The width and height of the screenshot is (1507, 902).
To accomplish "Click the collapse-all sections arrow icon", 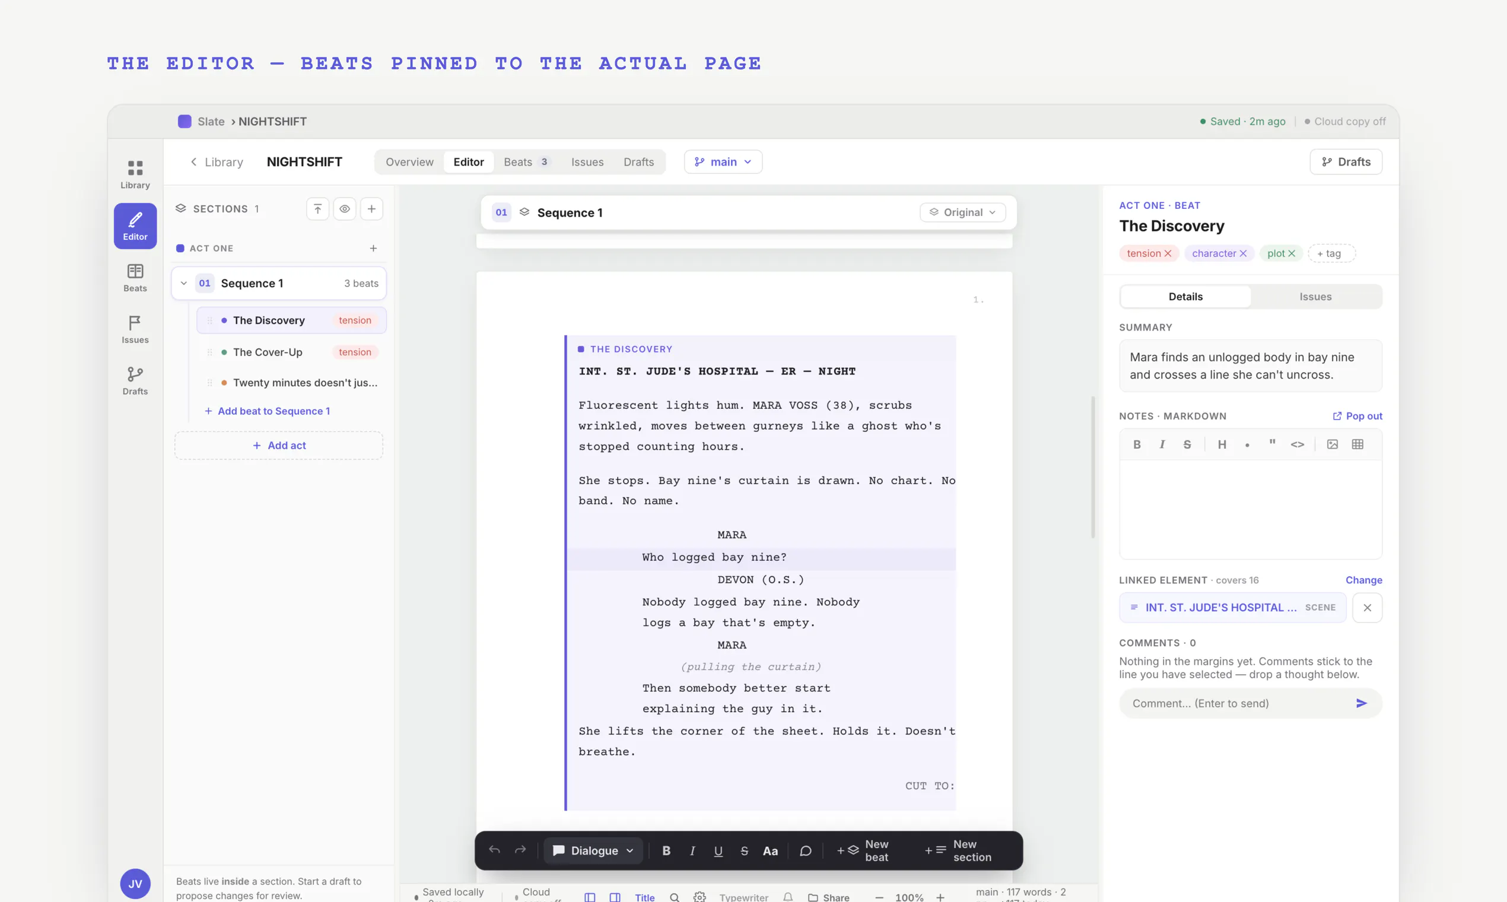I will (x=317, y=209).
